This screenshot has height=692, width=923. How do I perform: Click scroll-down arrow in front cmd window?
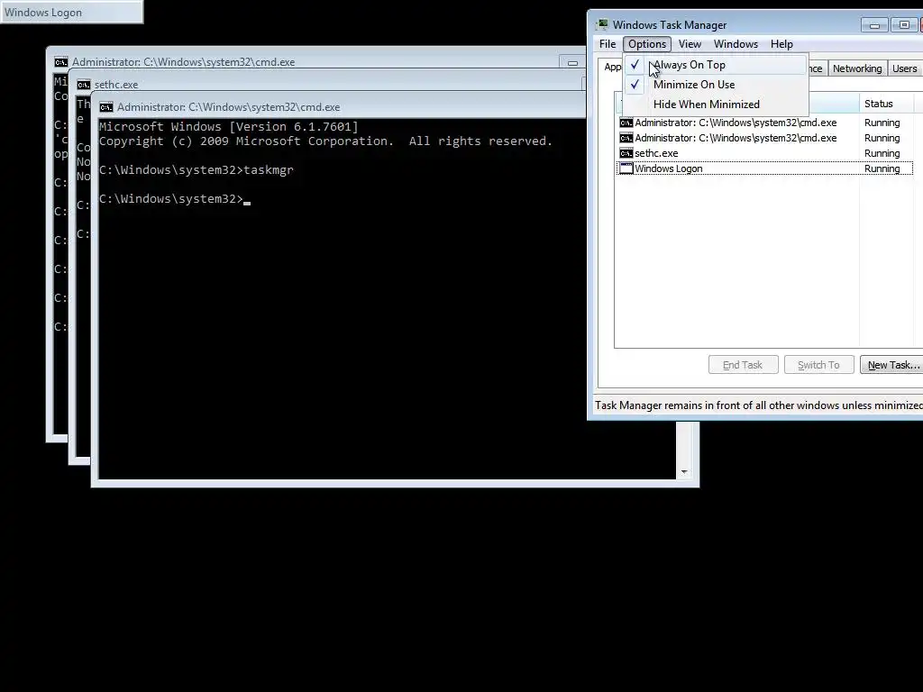[683, 472]
